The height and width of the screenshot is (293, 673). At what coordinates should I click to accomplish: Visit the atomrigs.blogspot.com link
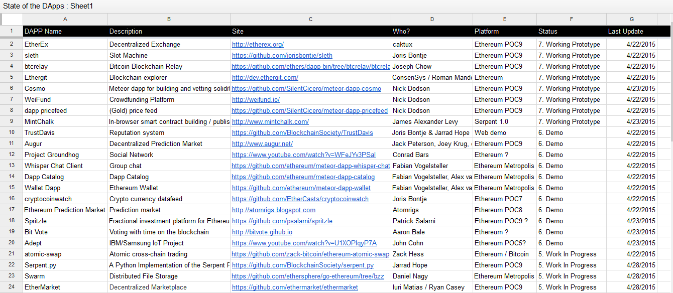(x=274, y=210)
